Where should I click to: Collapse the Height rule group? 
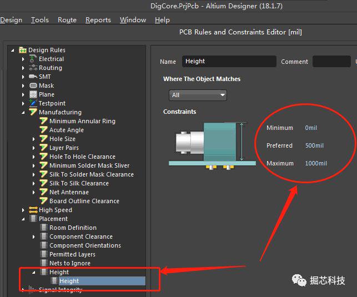coord(34,272)
